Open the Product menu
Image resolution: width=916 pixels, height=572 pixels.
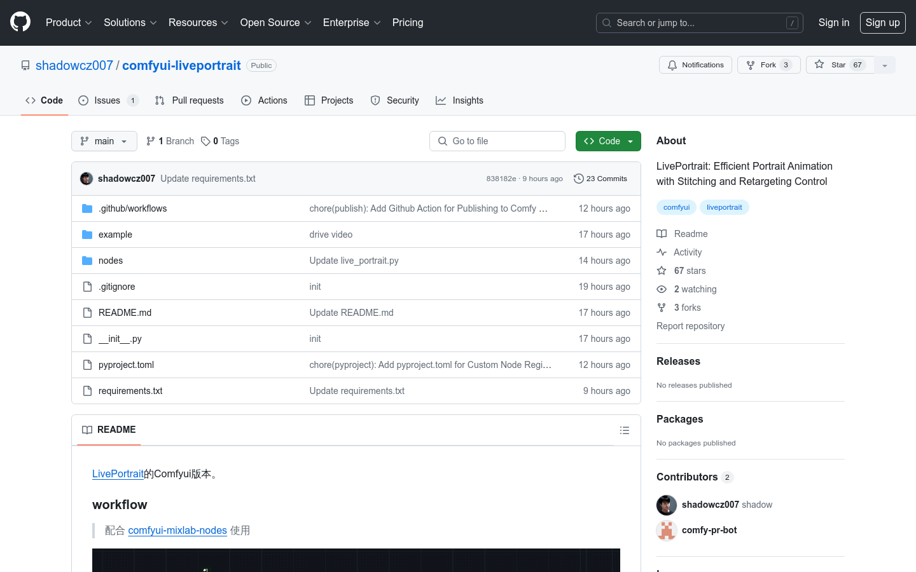[x=69, y=23]
